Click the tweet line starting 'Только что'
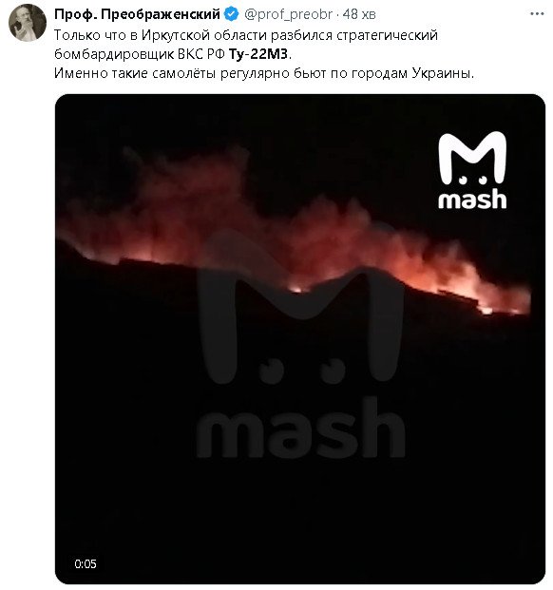The image size is (553, 590). (x=246, y=35)
